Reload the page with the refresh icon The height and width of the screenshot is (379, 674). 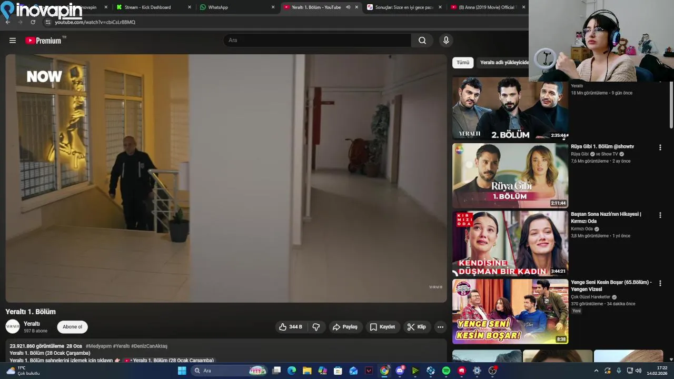[x=33, y=22]
